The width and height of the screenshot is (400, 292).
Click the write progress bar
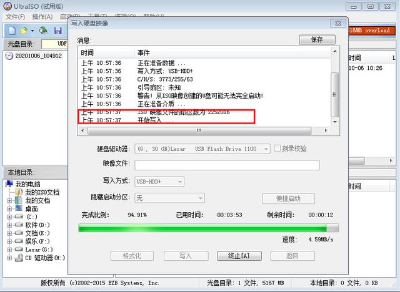[x=209, y=228]
